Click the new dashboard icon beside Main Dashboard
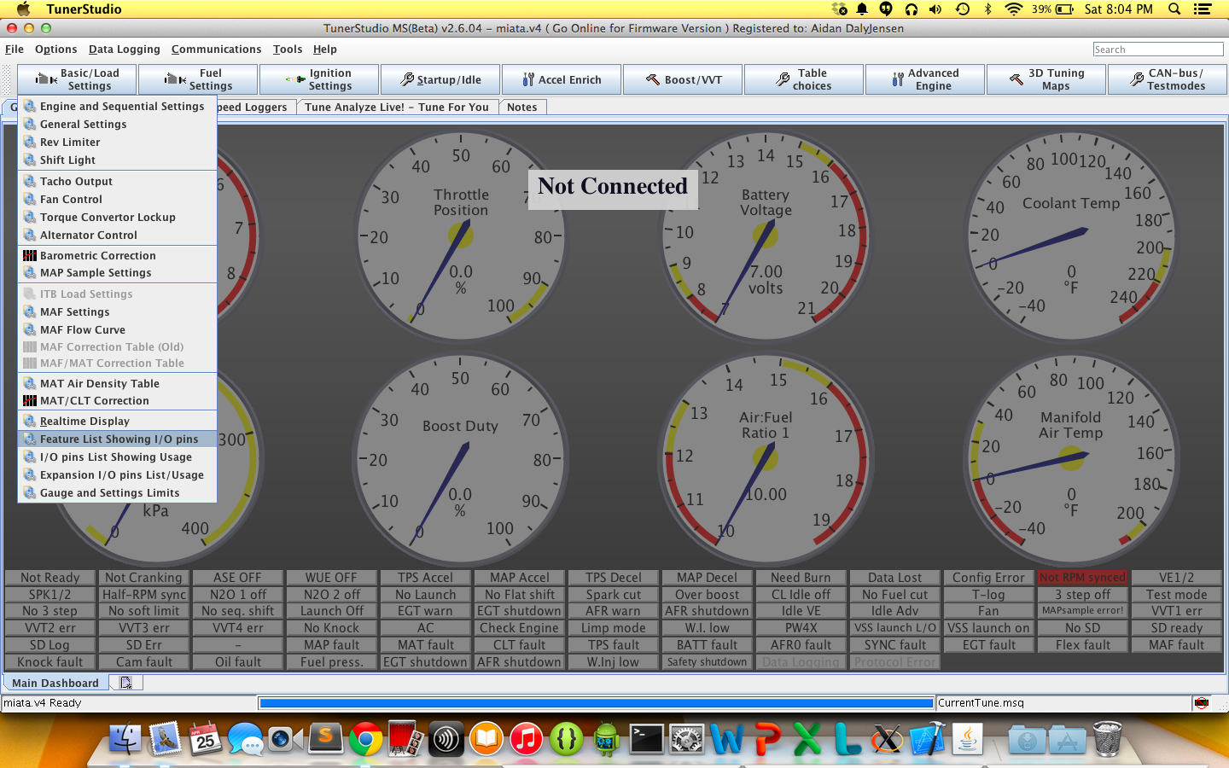The height and width of the screenshot is (768, 1229). coord(126,683)
